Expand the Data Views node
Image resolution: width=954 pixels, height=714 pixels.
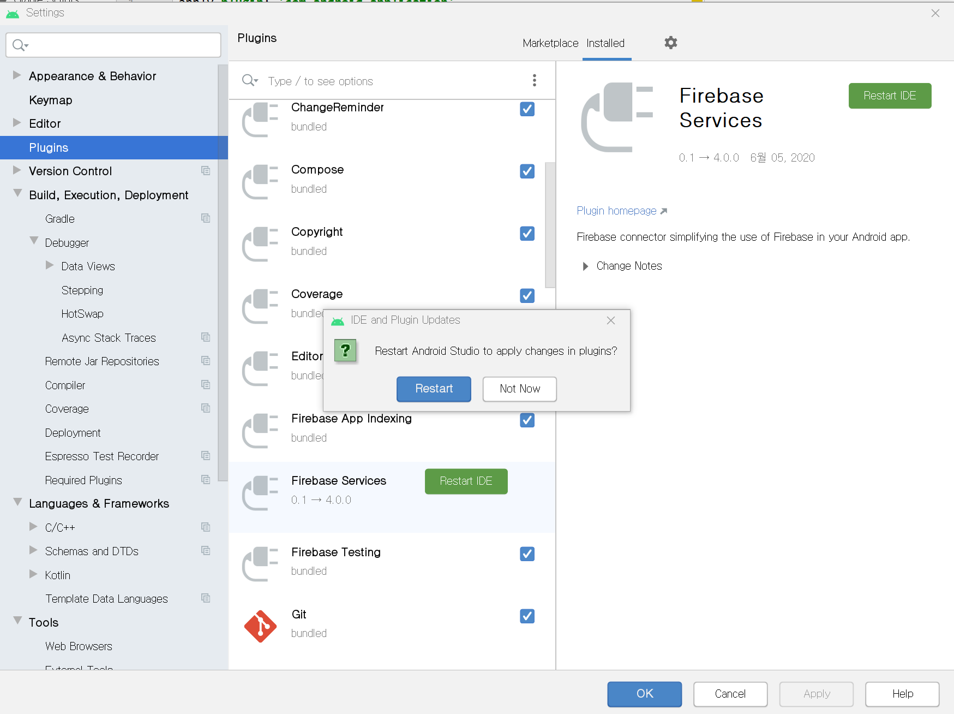coord(50,265)
